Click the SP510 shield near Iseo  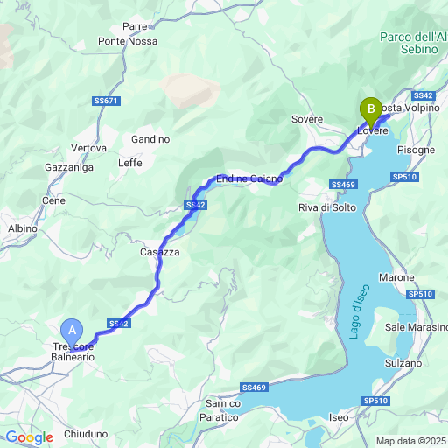375,401
